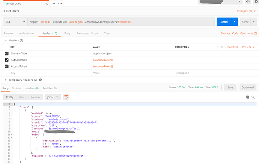Select the response Body tab
The width and height of the screenshot is (259, 164).
6,88
